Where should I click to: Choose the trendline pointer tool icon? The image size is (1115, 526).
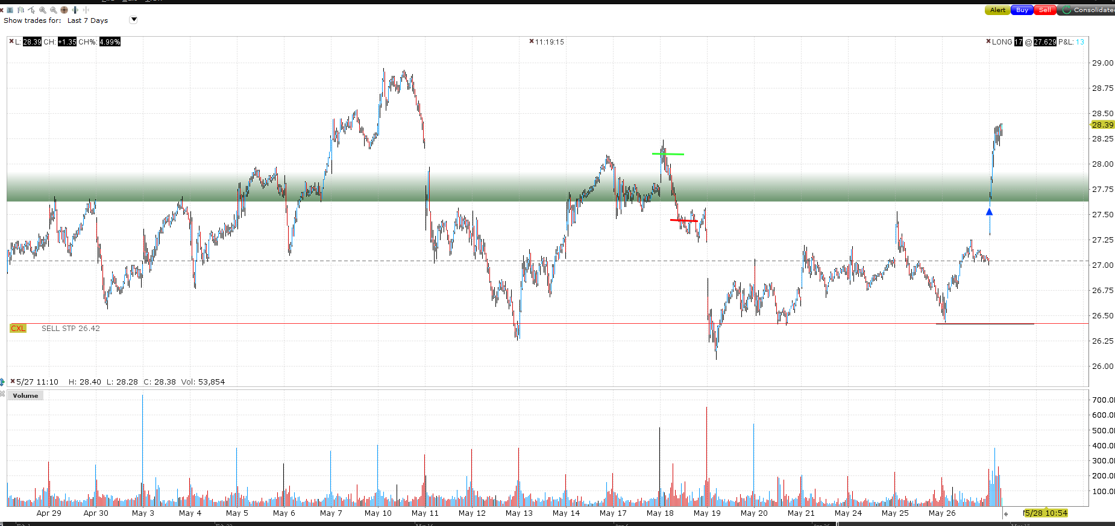click(31, 10)
